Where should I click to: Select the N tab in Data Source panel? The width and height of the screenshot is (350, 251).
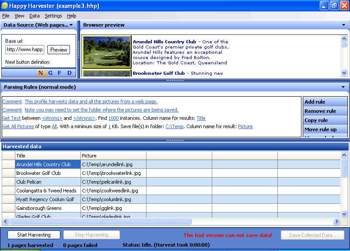pyautogui.click(x=41, y=73)
